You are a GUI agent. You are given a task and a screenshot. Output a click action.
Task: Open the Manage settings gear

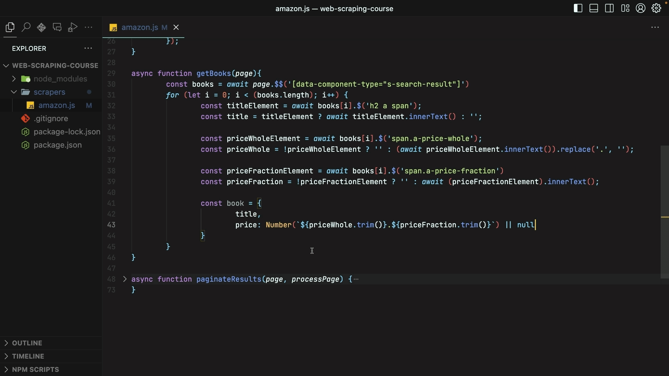656,8
